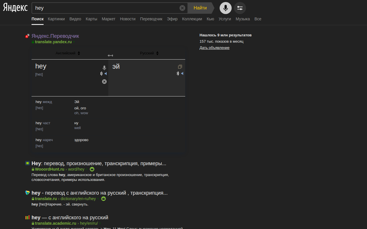Viewport: 367px width, 229px height.
Task: Swap translation languages with the double arrow
Action: pyautogui.click(x=110, y=56)
